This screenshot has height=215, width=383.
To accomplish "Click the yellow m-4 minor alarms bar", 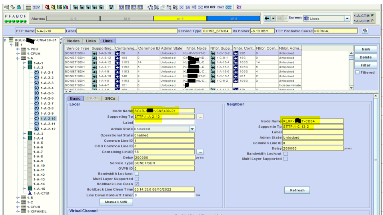I will [180, 19].
